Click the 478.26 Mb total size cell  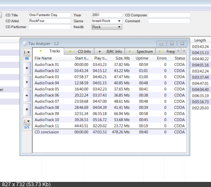tap(121, 132)
